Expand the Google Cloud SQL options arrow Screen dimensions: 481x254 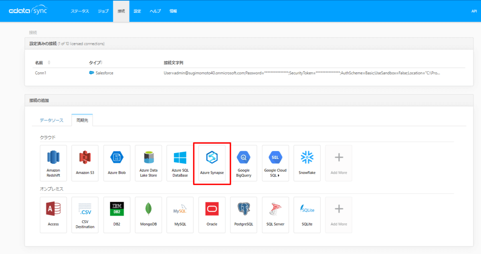coord(279,175)
